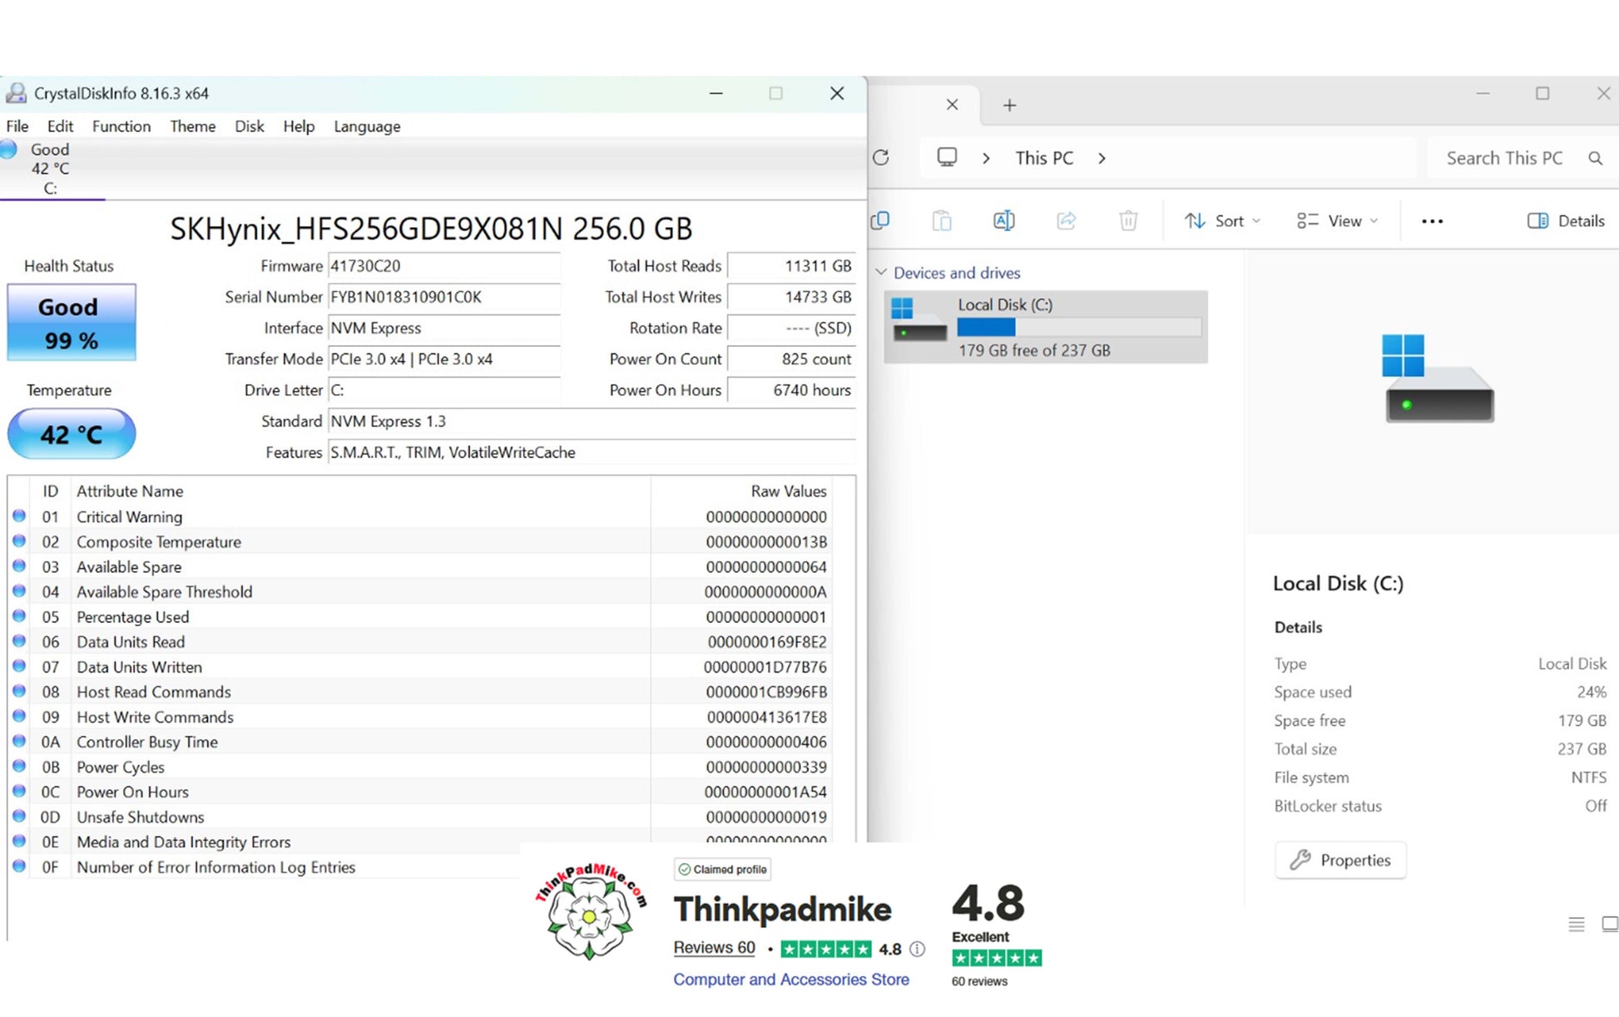Image resolution: width=1619 pixels, height=1017 pixels.
Task: Open the Function menu
Action: point(121,126)
